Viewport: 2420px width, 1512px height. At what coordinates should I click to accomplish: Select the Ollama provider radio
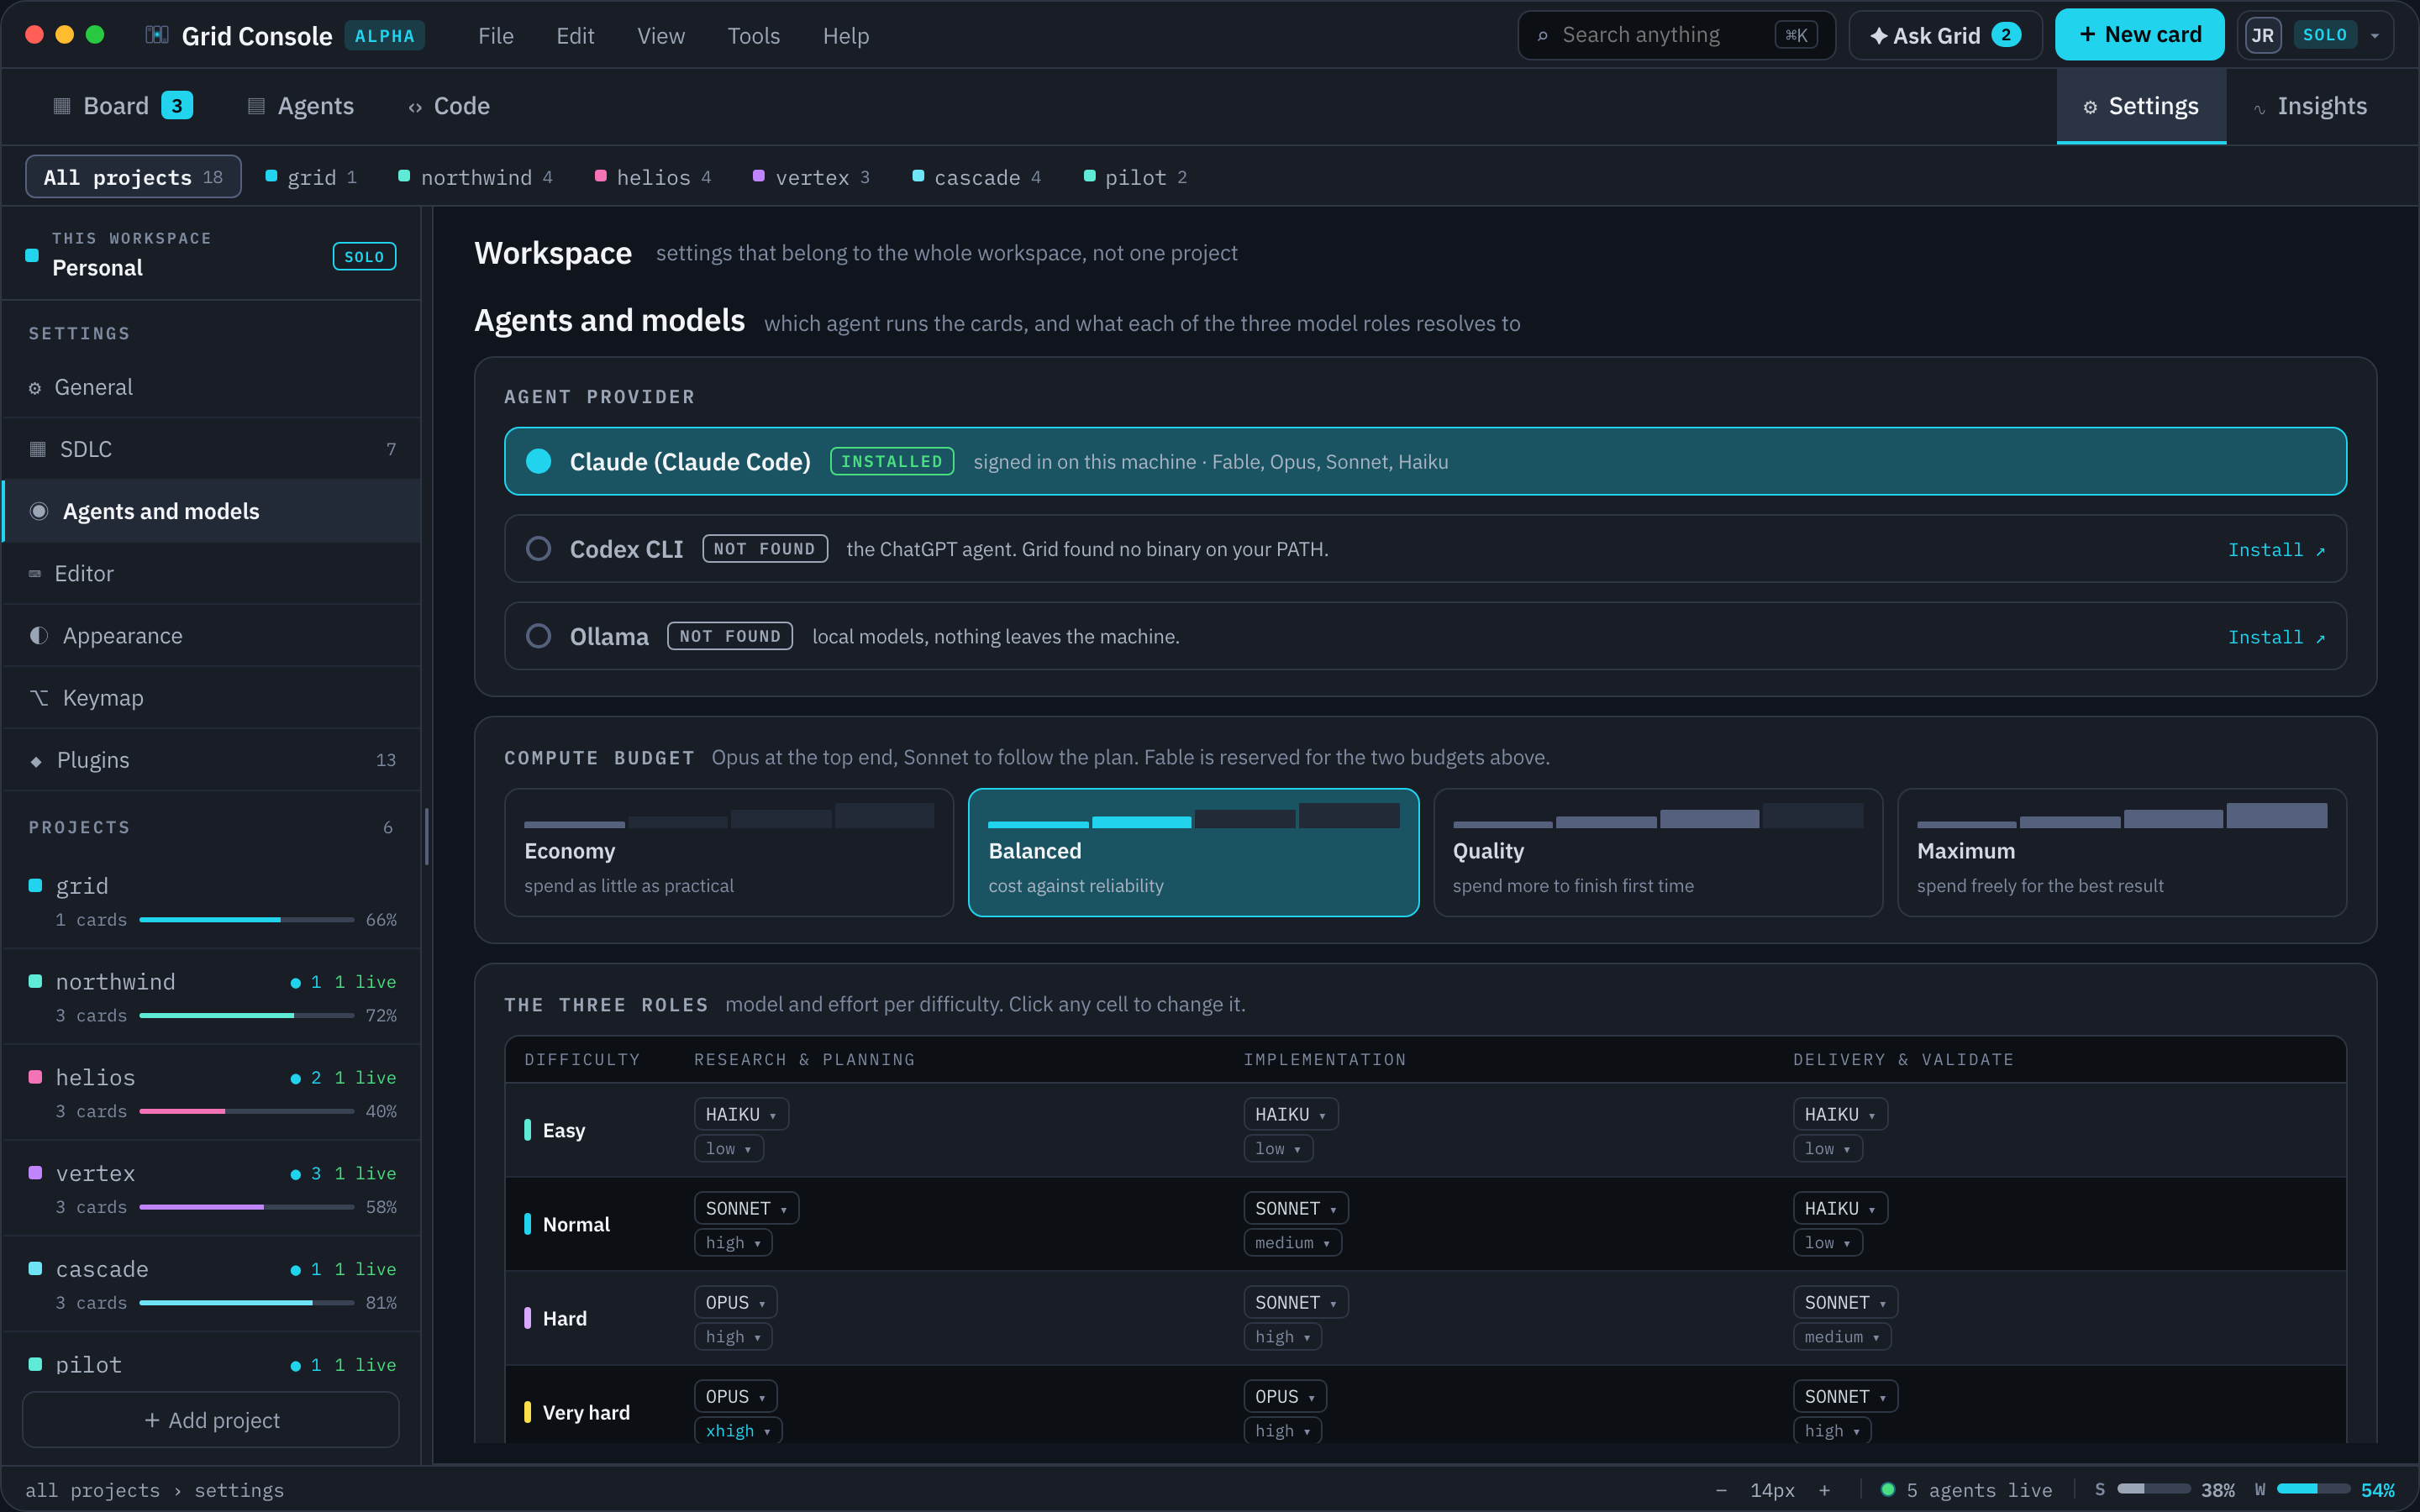(539, 636)
